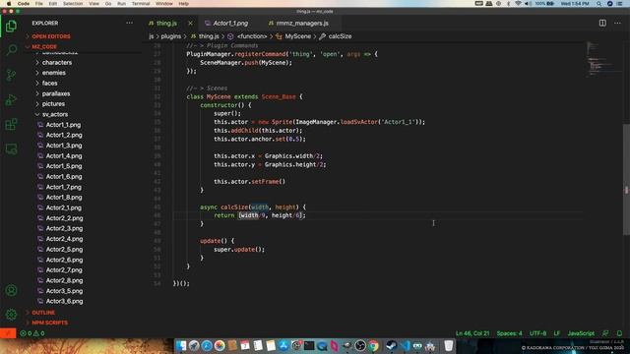Open Steam from the Dock
This screenshot has width=630, height=354.
[392, 345]
